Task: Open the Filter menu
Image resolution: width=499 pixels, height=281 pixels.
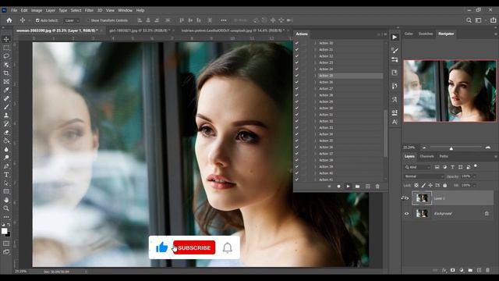Action: pyautogui.click(x=89, y=10)
